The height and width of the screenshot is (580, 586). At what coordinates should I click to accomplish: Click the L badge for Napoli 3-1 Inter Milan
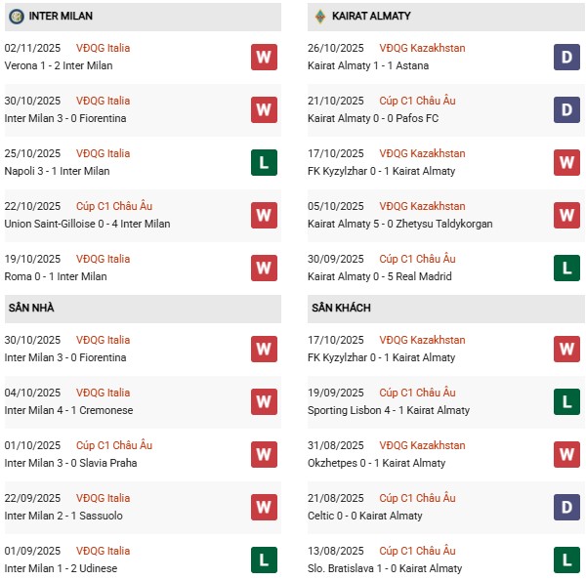pyautogui.click(x=264, y=162)
